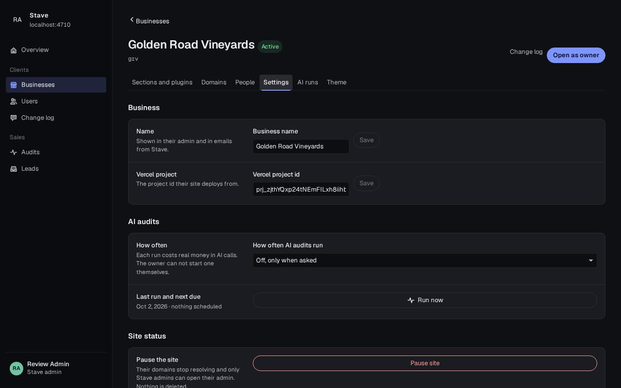Go to Users in the sidebar
Image resolution: width=621 pixels, height=388 pixels.
click(x=56, y=101)
